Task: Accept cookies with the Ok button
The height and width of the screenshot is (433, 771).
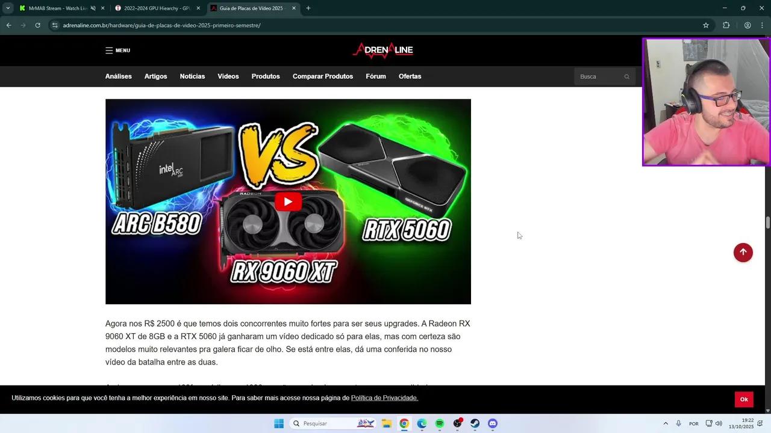Action: (x=744, y=399)
